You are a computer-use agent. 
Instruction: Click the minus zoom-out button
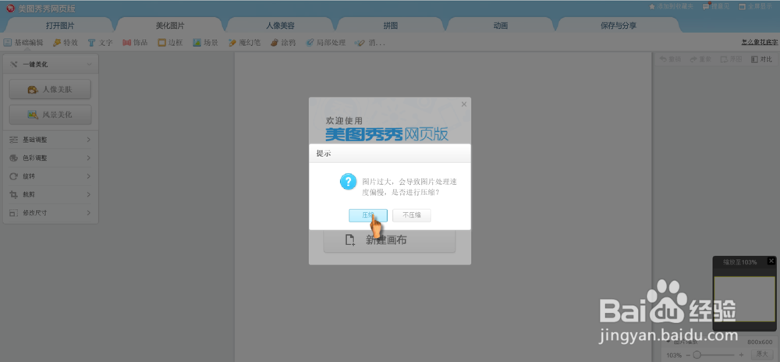(x=688, y=354)
